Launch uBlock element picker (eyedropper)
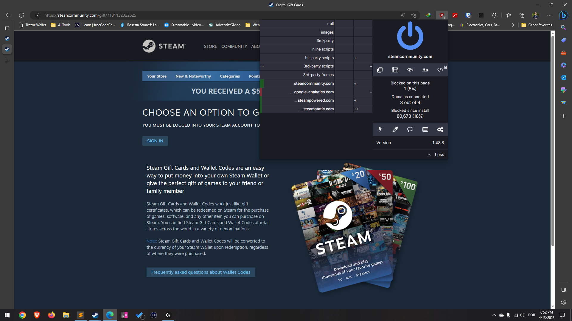The image size is (572, 321). (x=395, y=129)
